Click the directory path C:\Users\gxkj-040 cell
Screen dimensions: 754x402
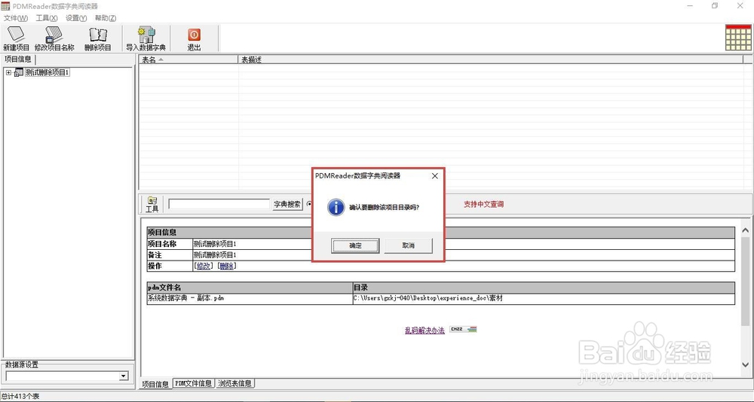pos(544,299)
